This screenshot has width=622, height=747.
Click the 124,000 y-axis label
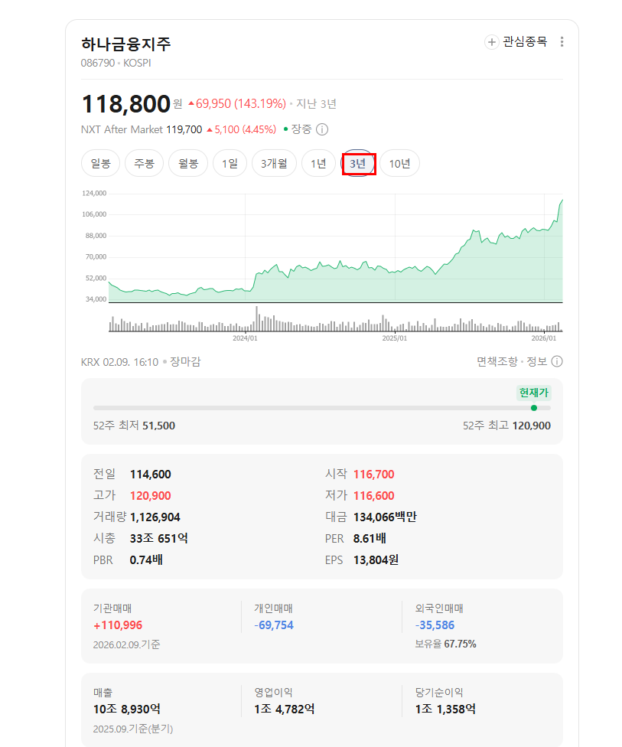click(94, 193)
